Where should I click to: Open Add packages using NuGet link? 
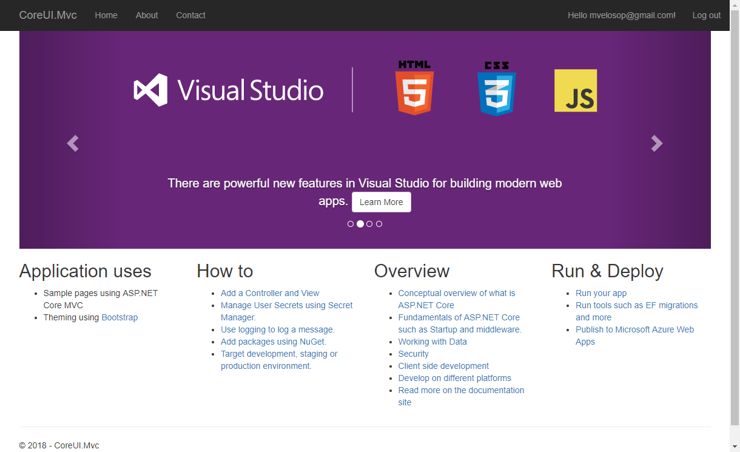coord(274,342)
